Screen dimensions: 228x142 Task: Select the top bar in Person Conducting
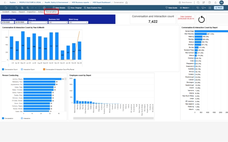point(42,79)
